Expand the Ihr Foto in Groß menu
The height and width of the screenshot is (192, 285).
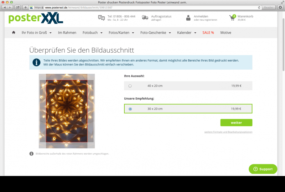click(x=36, y=33)
